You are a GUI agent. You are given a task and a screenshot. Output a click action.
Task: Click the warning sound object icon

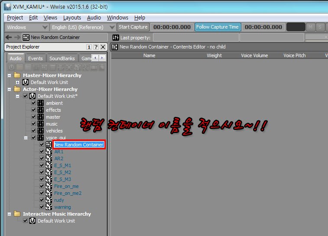click(x=49, y=207)
